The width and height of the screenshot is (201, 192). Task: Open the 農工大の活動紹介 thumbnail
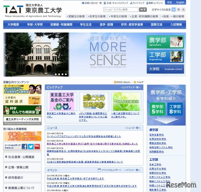(94, 102)
